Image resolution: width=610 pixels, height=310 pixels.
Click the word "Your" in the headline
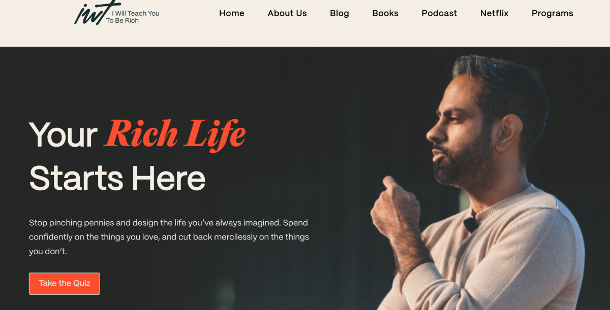pyautogui.click(x=63, y=135)
